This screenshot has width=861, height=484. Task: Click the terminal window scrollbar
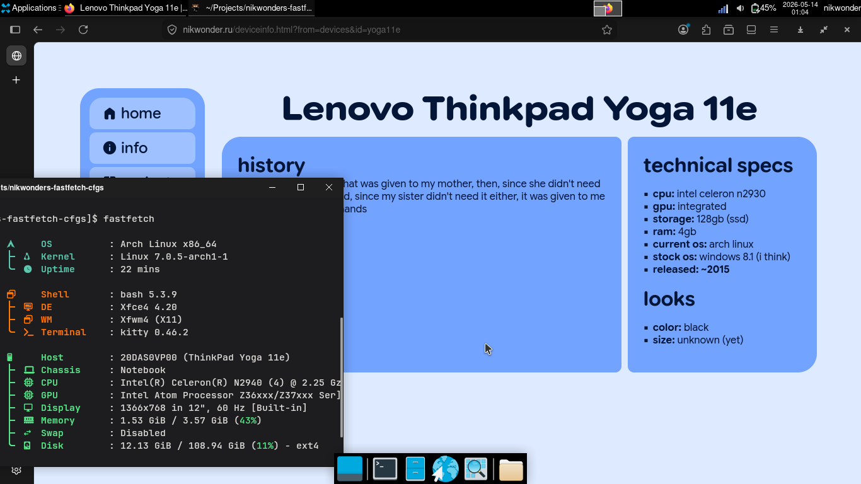click(342, 377)
